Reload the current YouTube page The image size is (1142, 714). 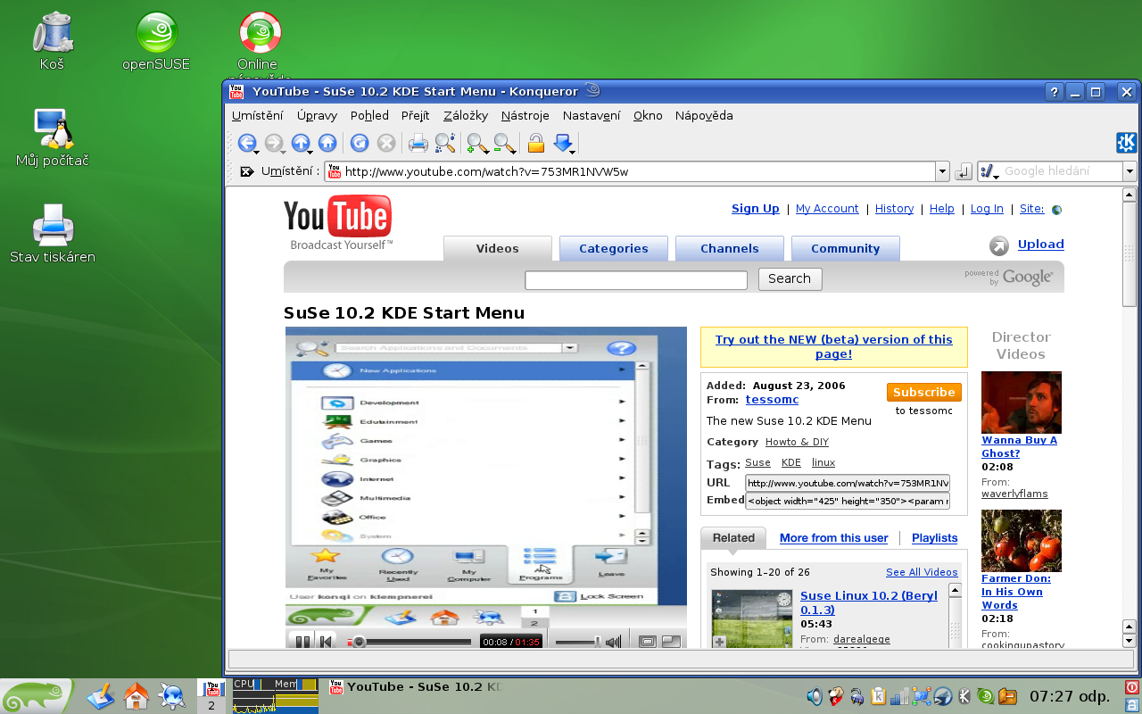pyautogui.click(x=359, y=143)
